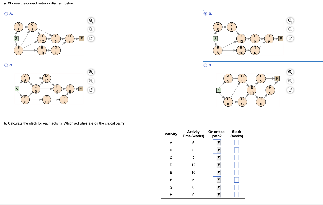Open critical path dropdown for Activity E
Viewport: 323px width, 205px height.
218,172
